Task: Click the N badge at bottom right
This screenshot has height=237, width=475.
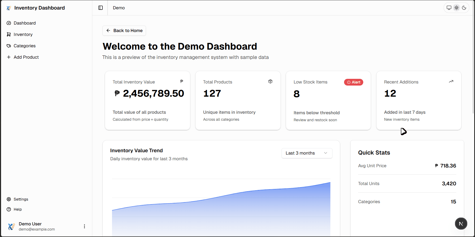Action: [x=461, y=223]
